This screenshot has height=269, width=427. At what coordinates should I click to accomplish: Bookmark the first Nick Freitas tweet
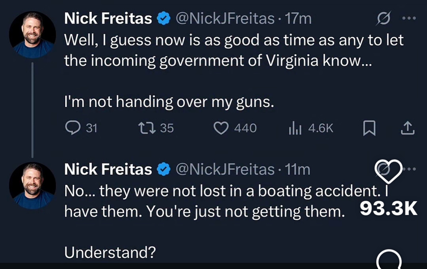(x=369, y=129)
